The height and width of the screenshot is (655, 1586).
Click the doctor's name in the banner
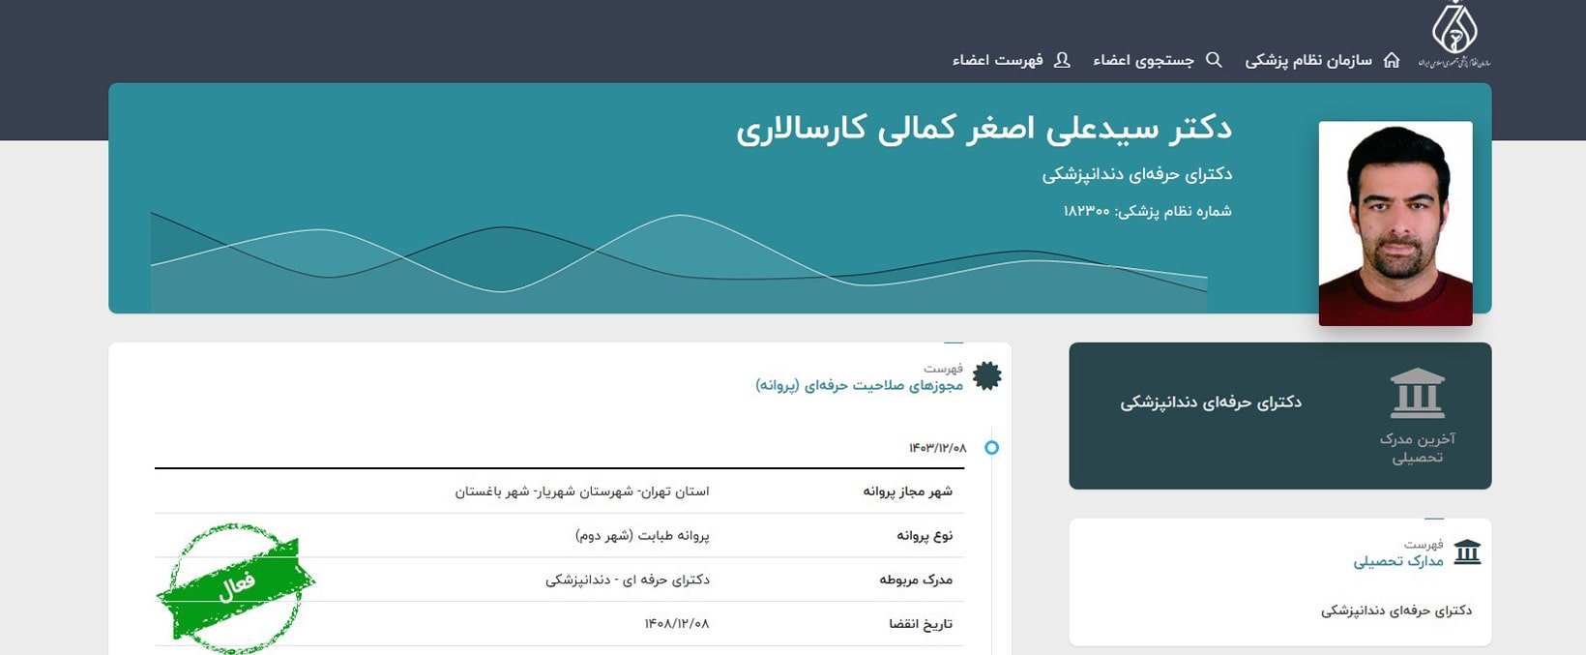tap(984, 129)
